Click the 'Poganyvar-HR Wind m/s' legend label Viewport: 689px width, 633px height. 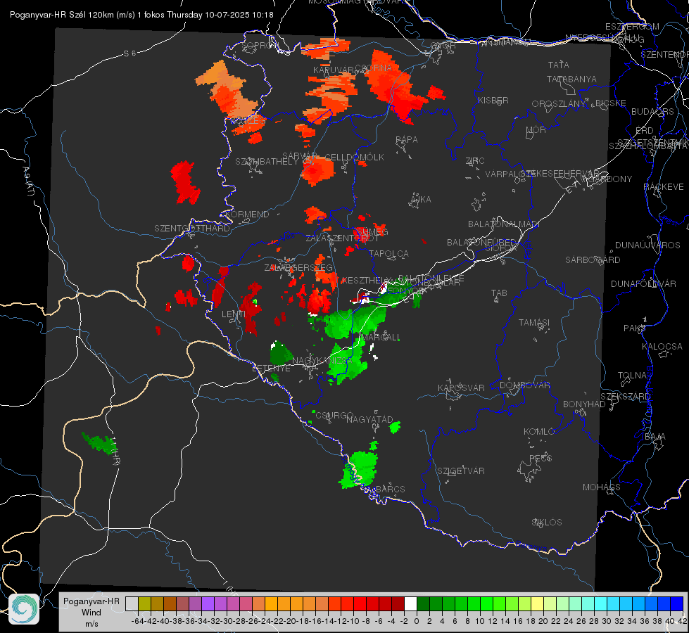91,613
